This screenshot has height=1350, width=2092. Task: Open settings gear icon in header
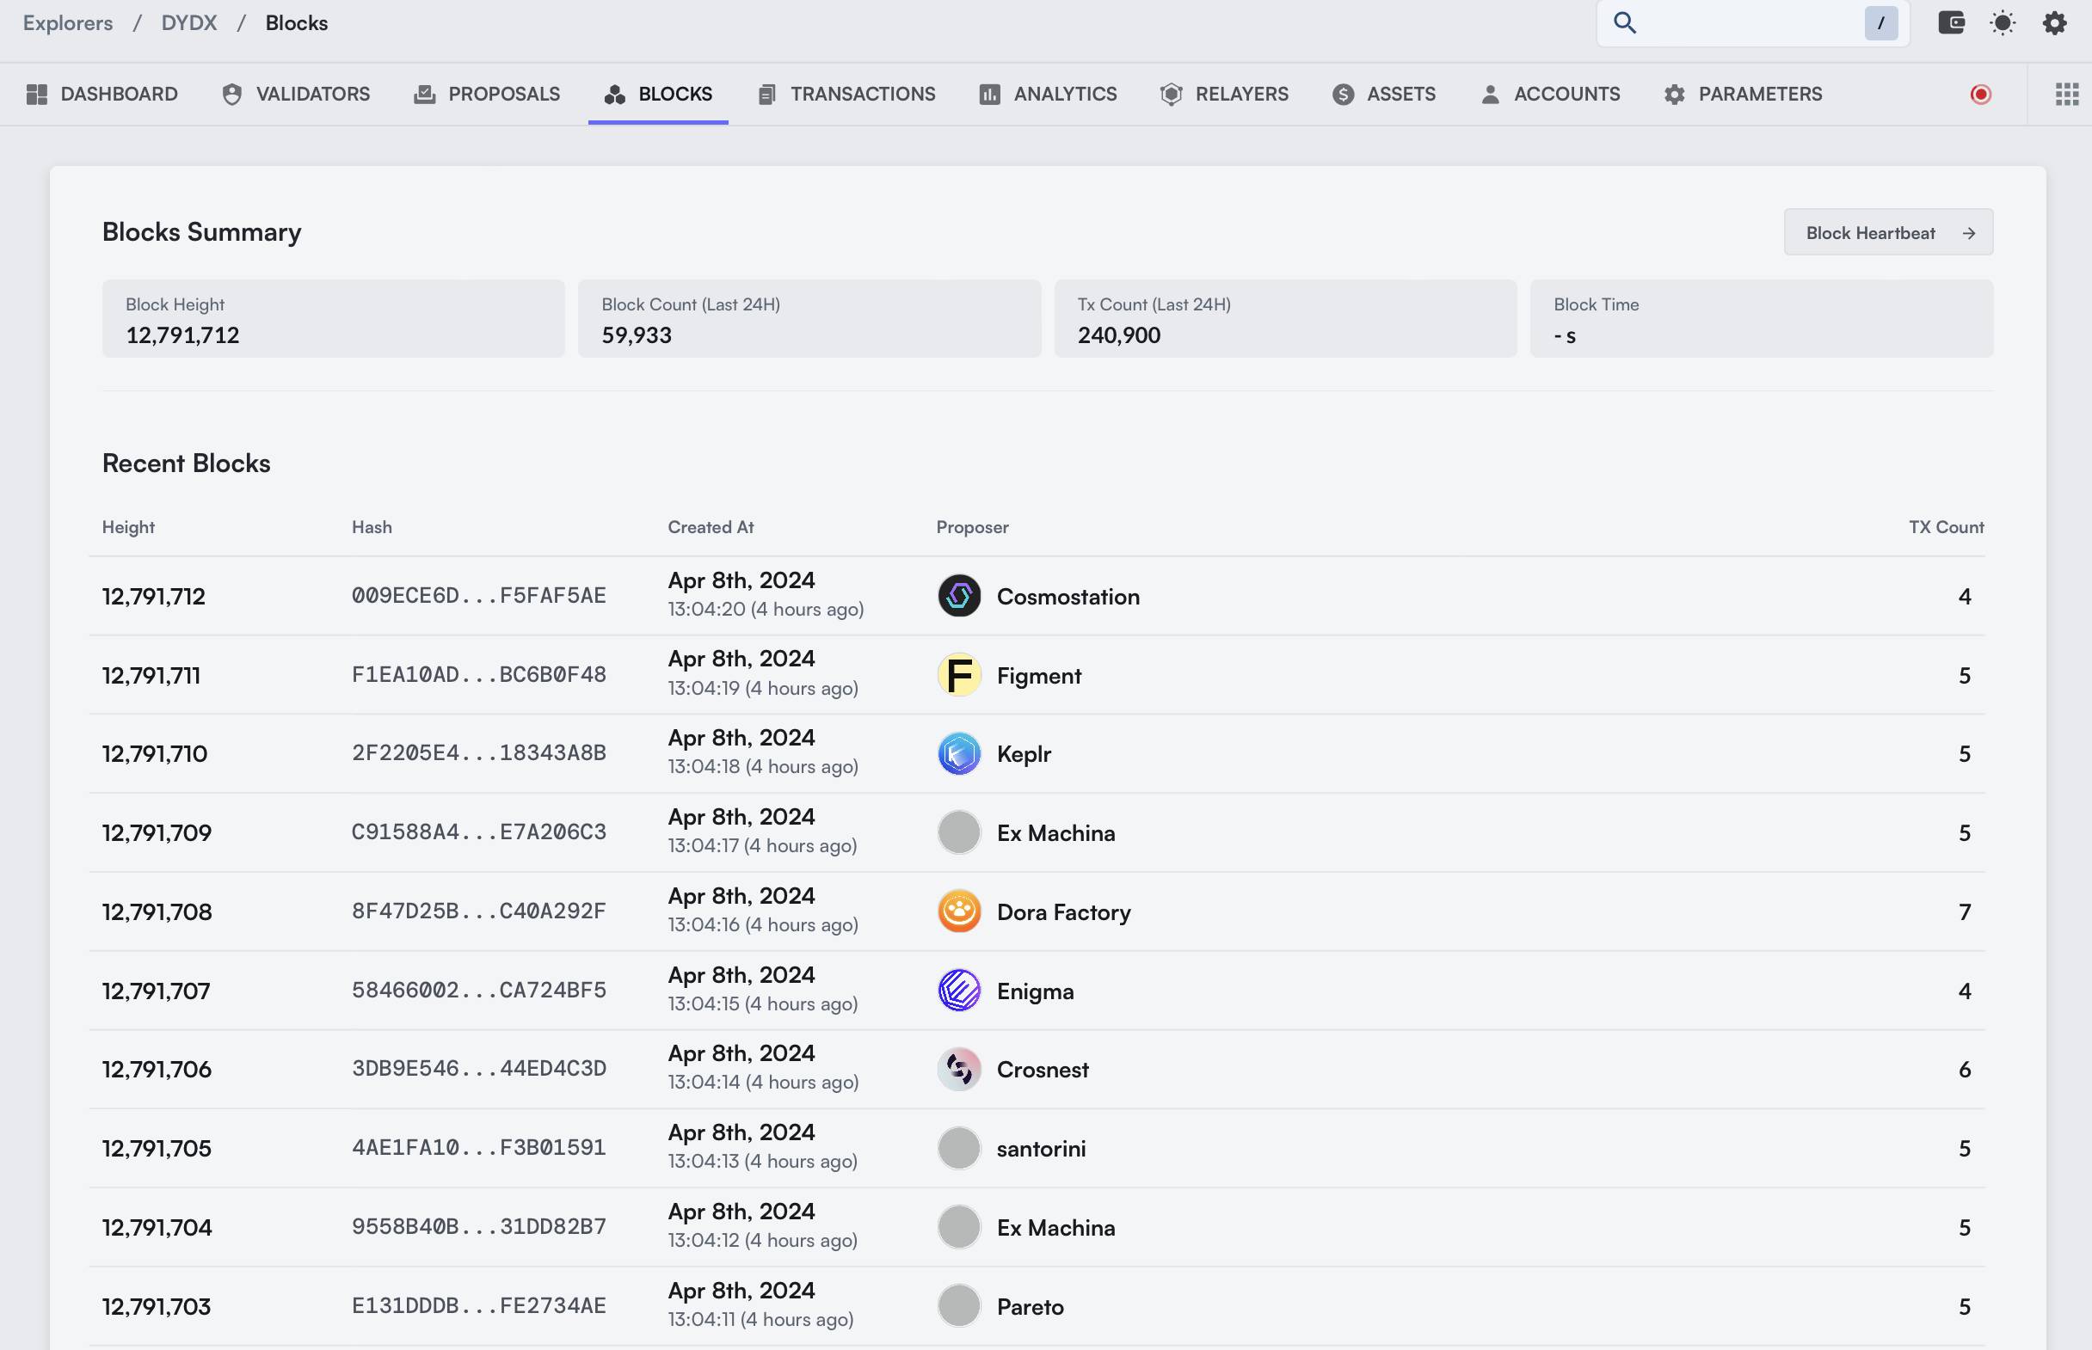pyautogui.click(x=2054, y=23)
